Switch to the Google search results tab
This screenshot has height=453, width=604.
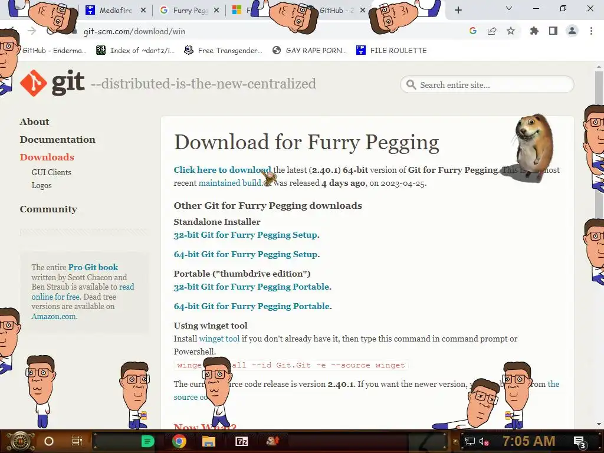point(189,11)
